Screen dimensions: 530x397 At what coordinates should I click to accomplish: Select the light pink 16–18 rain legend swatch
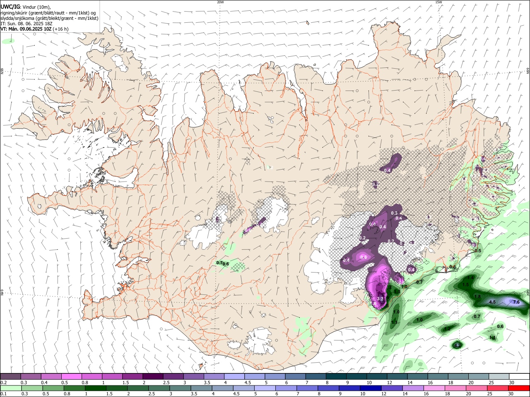434,388
